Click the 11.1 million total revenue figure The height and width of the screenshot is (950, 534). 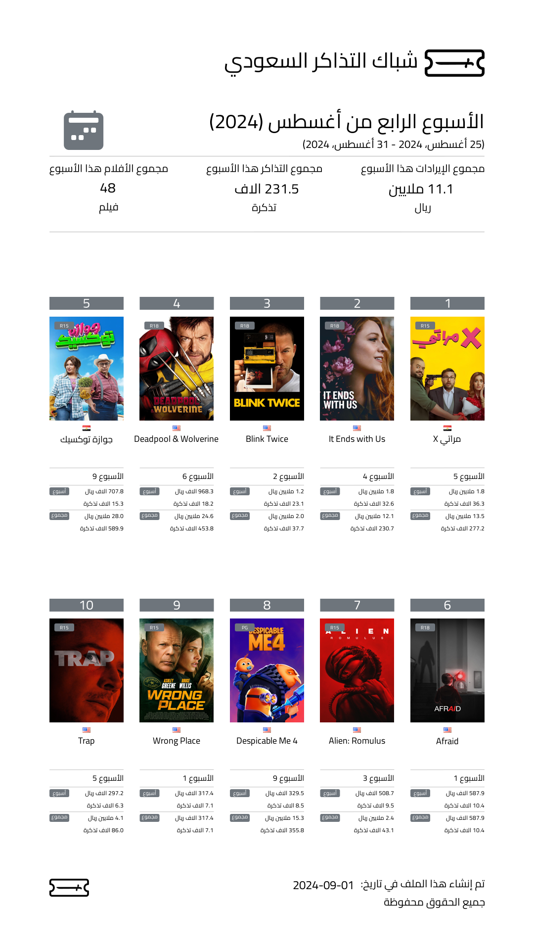pos(421,189)
